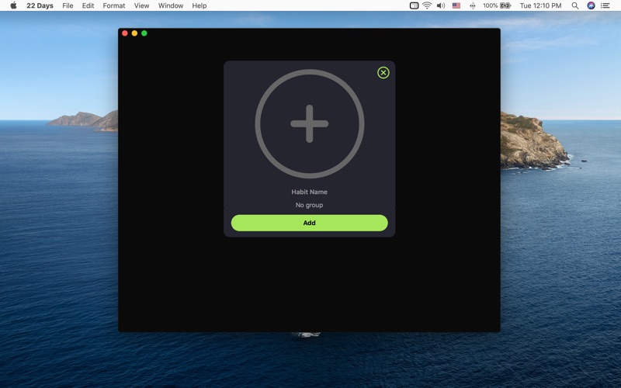Open the View menu
The image size is (621, 388).
click(141, 5)
